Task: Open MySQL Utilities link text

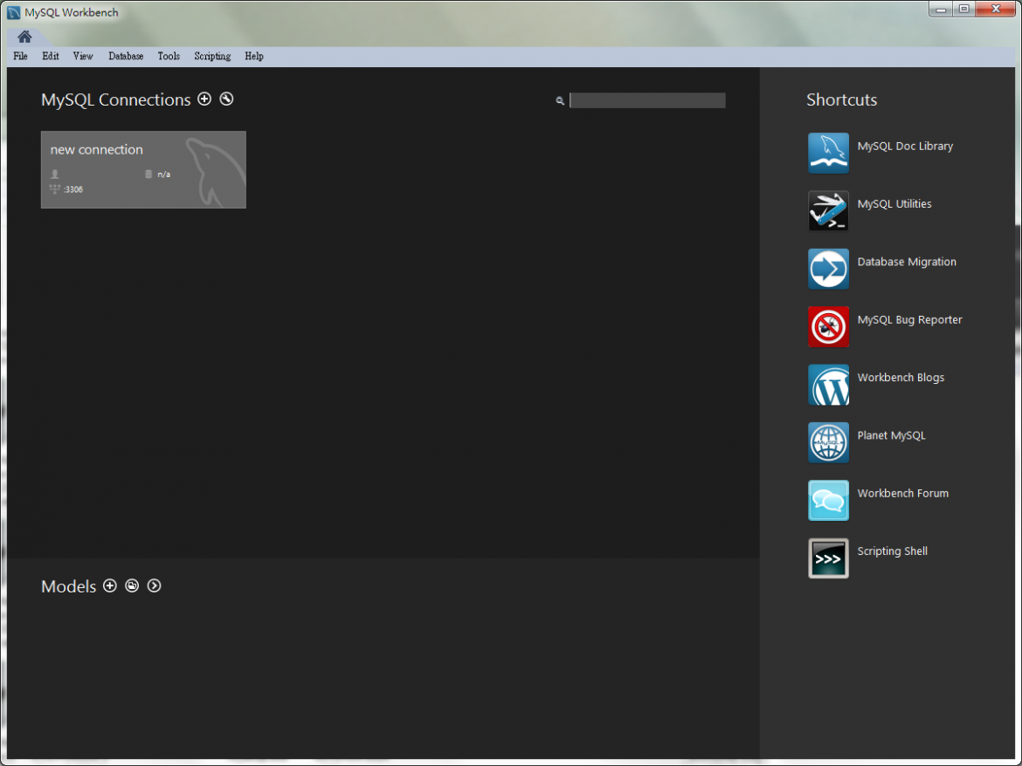Action: click(894, 203)
